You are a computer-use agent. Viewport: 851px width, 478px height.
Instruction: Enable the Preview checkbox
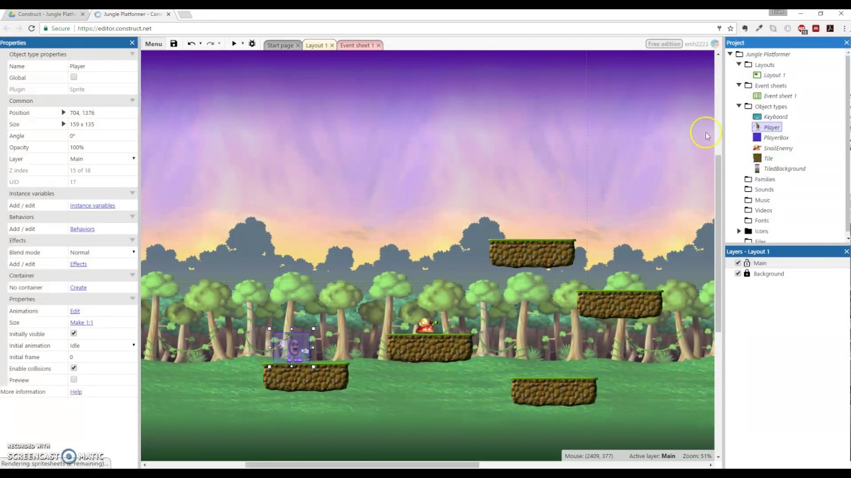(74, 380)
